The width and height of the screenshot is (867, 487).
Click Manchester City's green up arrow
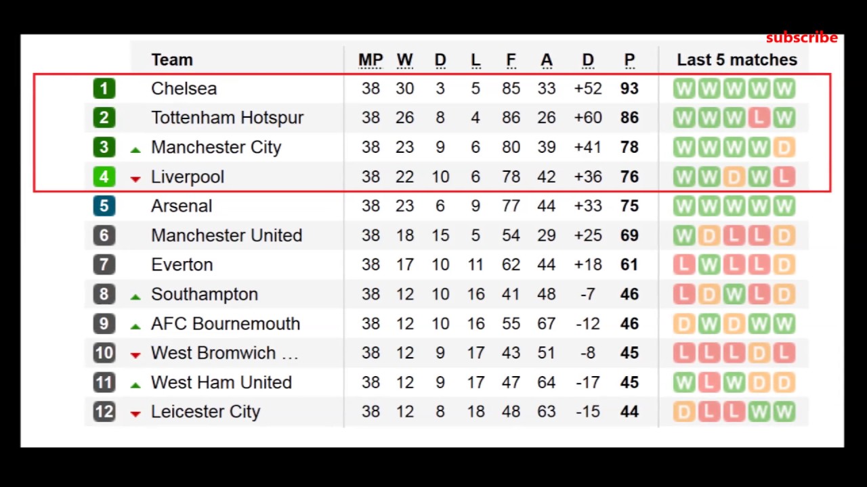pyautogui.click(x=135, y=149)
